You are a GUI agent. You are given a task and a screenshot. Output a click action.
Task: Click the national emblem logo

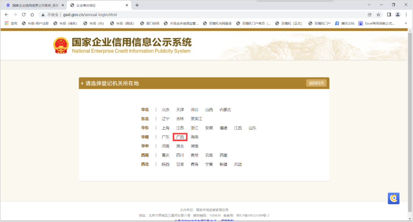(x=61, y=45)
